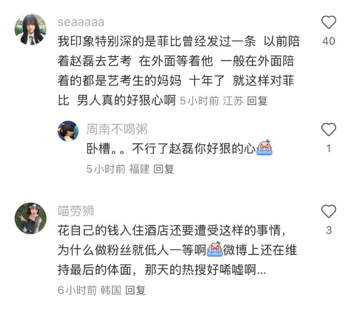352x309 pixels.
Task: Open seaaaaaa's profile avatar
Action: [x=30, y=29]
